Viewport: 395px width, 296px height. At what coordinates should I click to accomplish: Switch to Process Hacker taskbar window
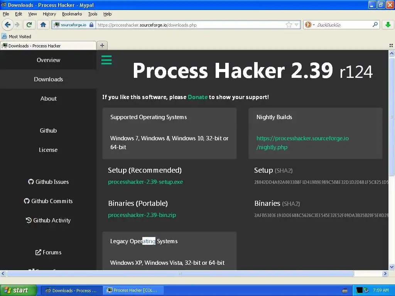[x=133, y=290]
